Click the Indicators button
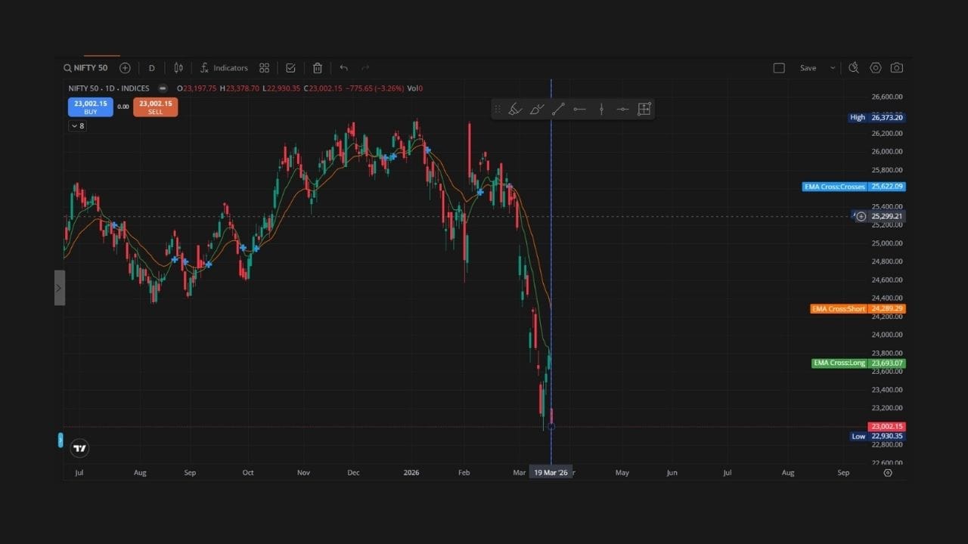Image resolution: width=968 pixels, height=544 pixels. tap(224, 68)
